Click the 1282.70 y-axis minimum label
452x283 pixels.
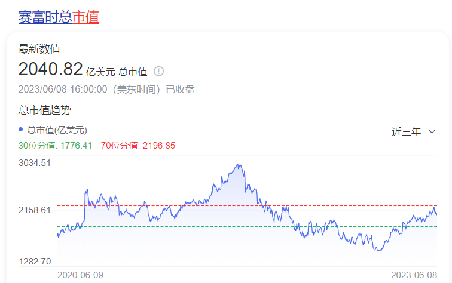coord(34,261)
